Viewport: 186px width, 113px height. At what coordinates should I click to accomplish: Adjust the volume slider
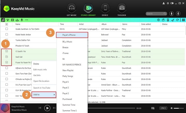point(179,108)
